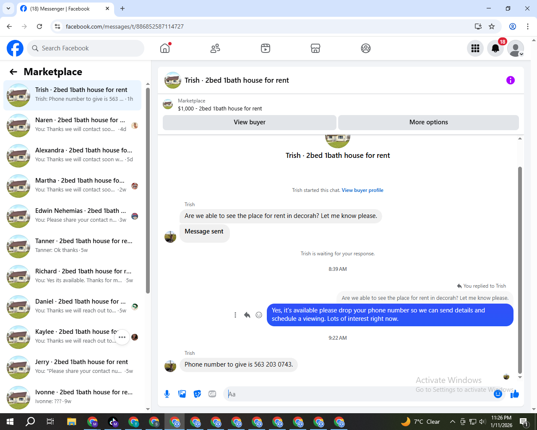Open the Daniel conversation
The height and width of the screenshot is (430, 537).
[72, 307]
